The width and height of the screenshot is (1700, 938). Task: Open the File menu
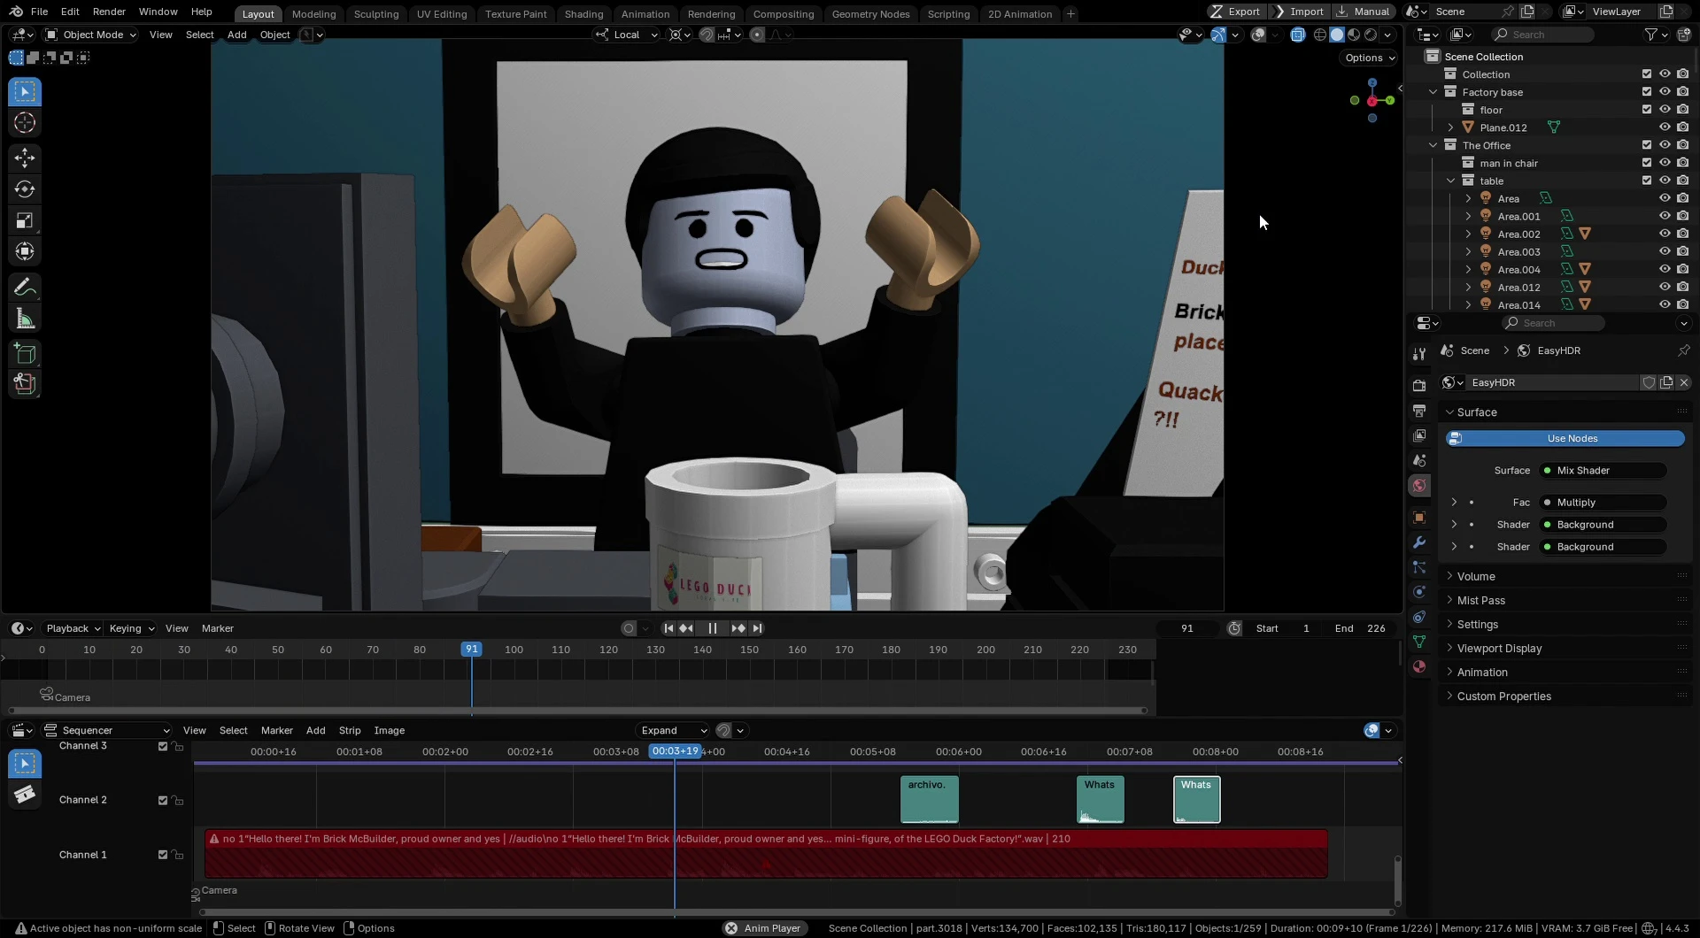(x=39, y=12)
